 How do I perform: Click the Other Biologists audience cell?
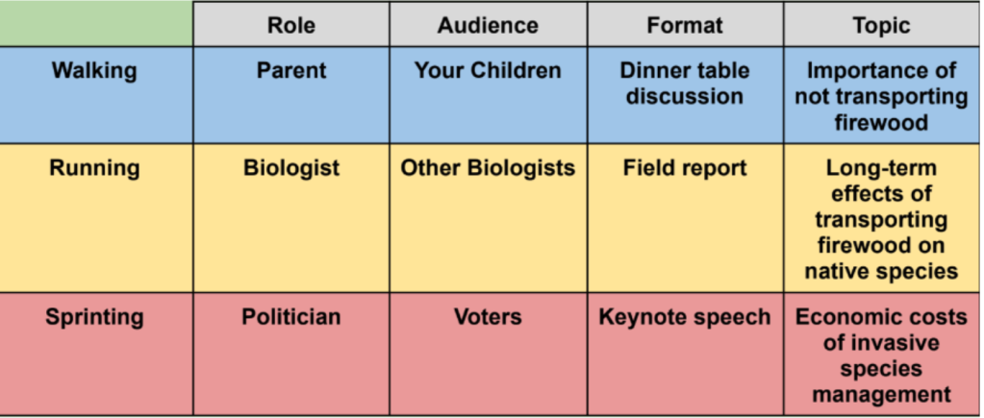pyautogui.click(x=488, y=168)
